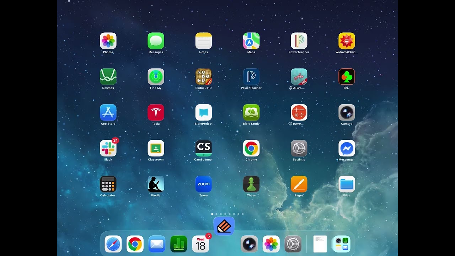Launch the Chess app
Image resolution: width=455 pixels, height=256 pixels.
pos(251,184)
